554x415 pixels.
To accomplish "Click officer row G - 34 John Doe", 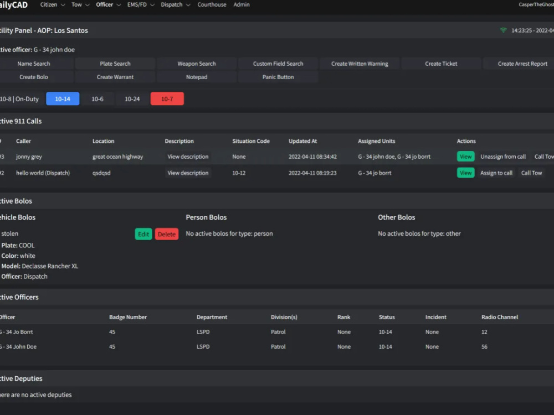I will 277,346.
